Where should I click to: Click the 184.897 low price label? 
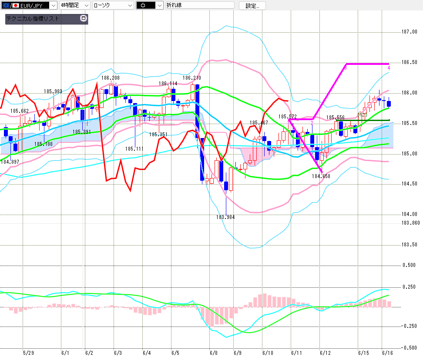(10, 162)
